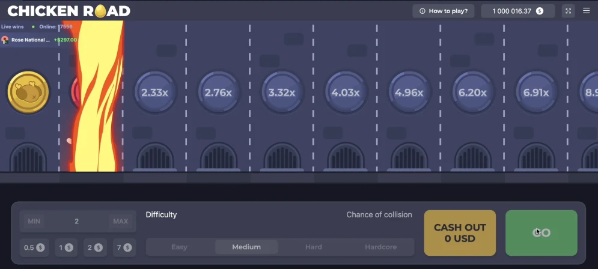Click the fullscreen expand icon
The width and height of the screenshot is (598, 269).
tap(568, 11)
